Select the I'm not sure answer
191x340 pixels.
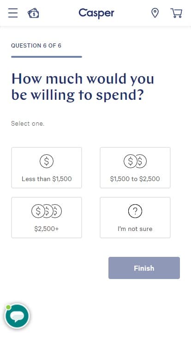[135, 218]
